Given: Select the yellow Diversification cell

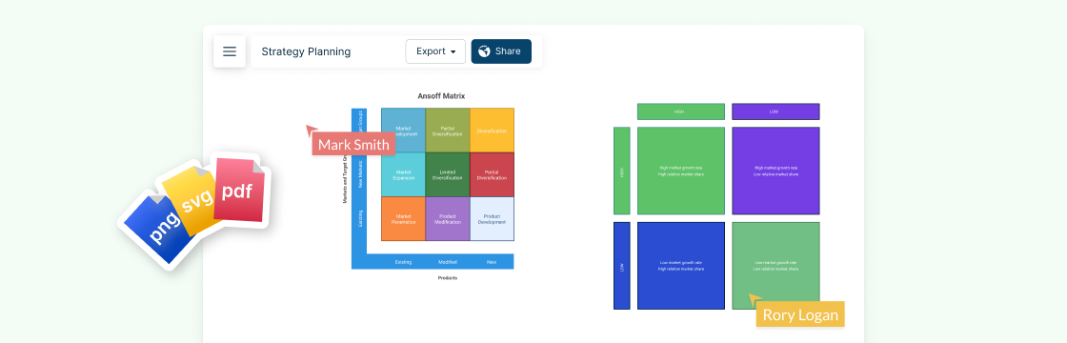Looking at the screenshot, I should 492,130.
